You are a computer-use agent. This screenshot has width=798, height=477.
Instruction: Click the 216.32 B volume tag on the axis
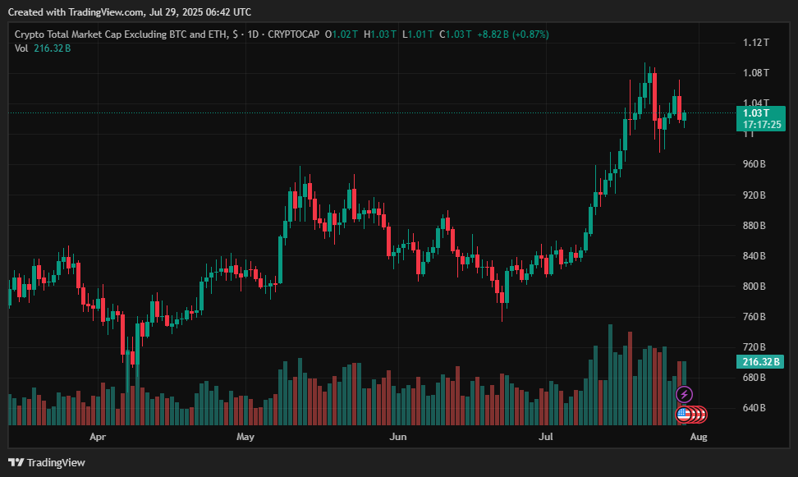761,361
